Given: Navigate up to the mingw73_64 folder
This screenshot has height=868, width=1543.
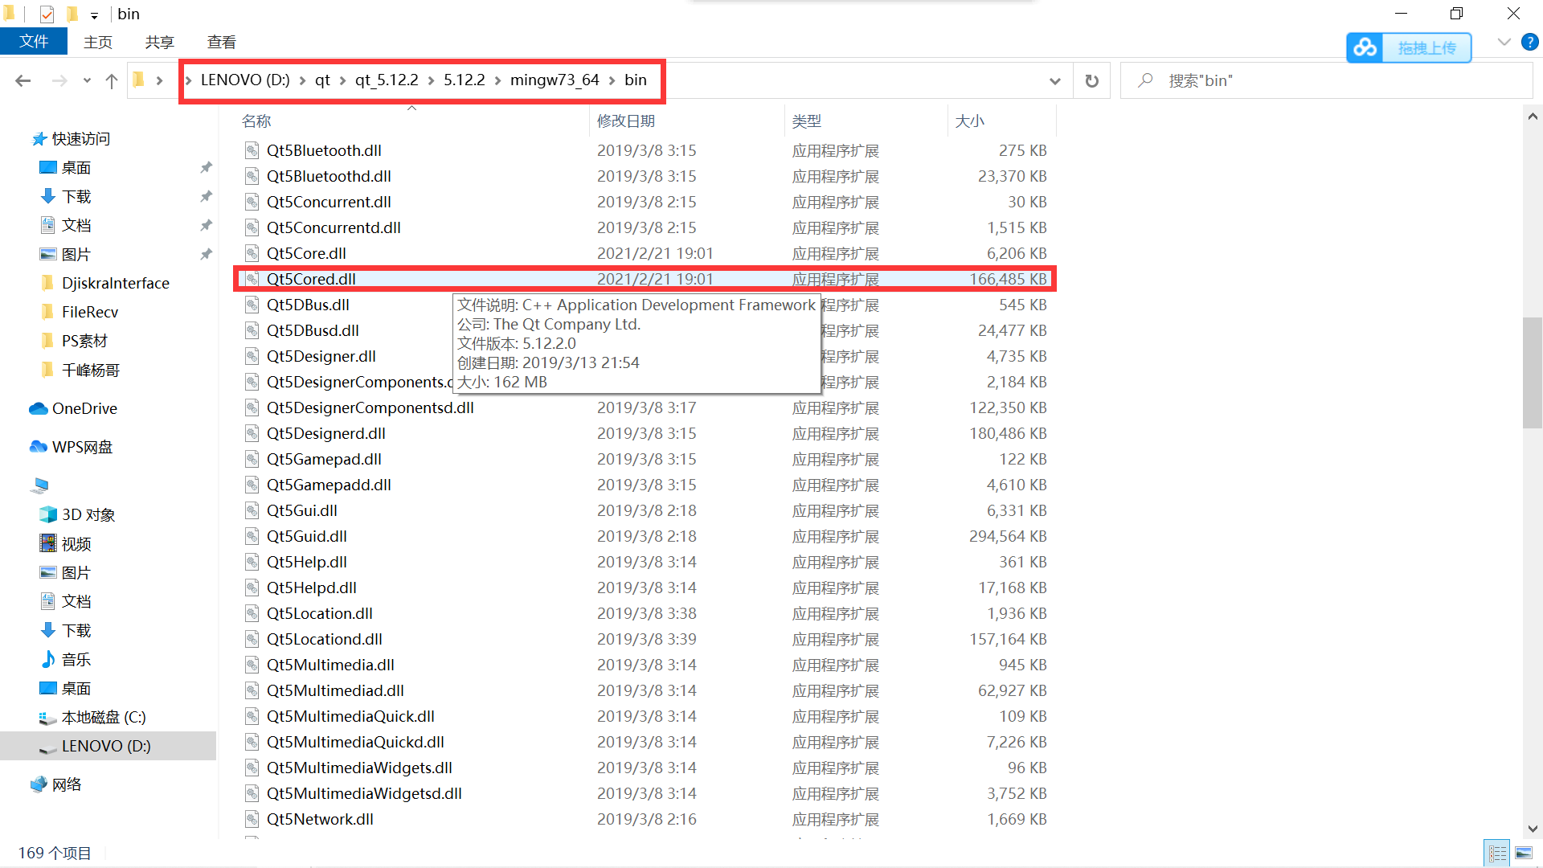Looking at the screenshot, I should coord(112,80).
